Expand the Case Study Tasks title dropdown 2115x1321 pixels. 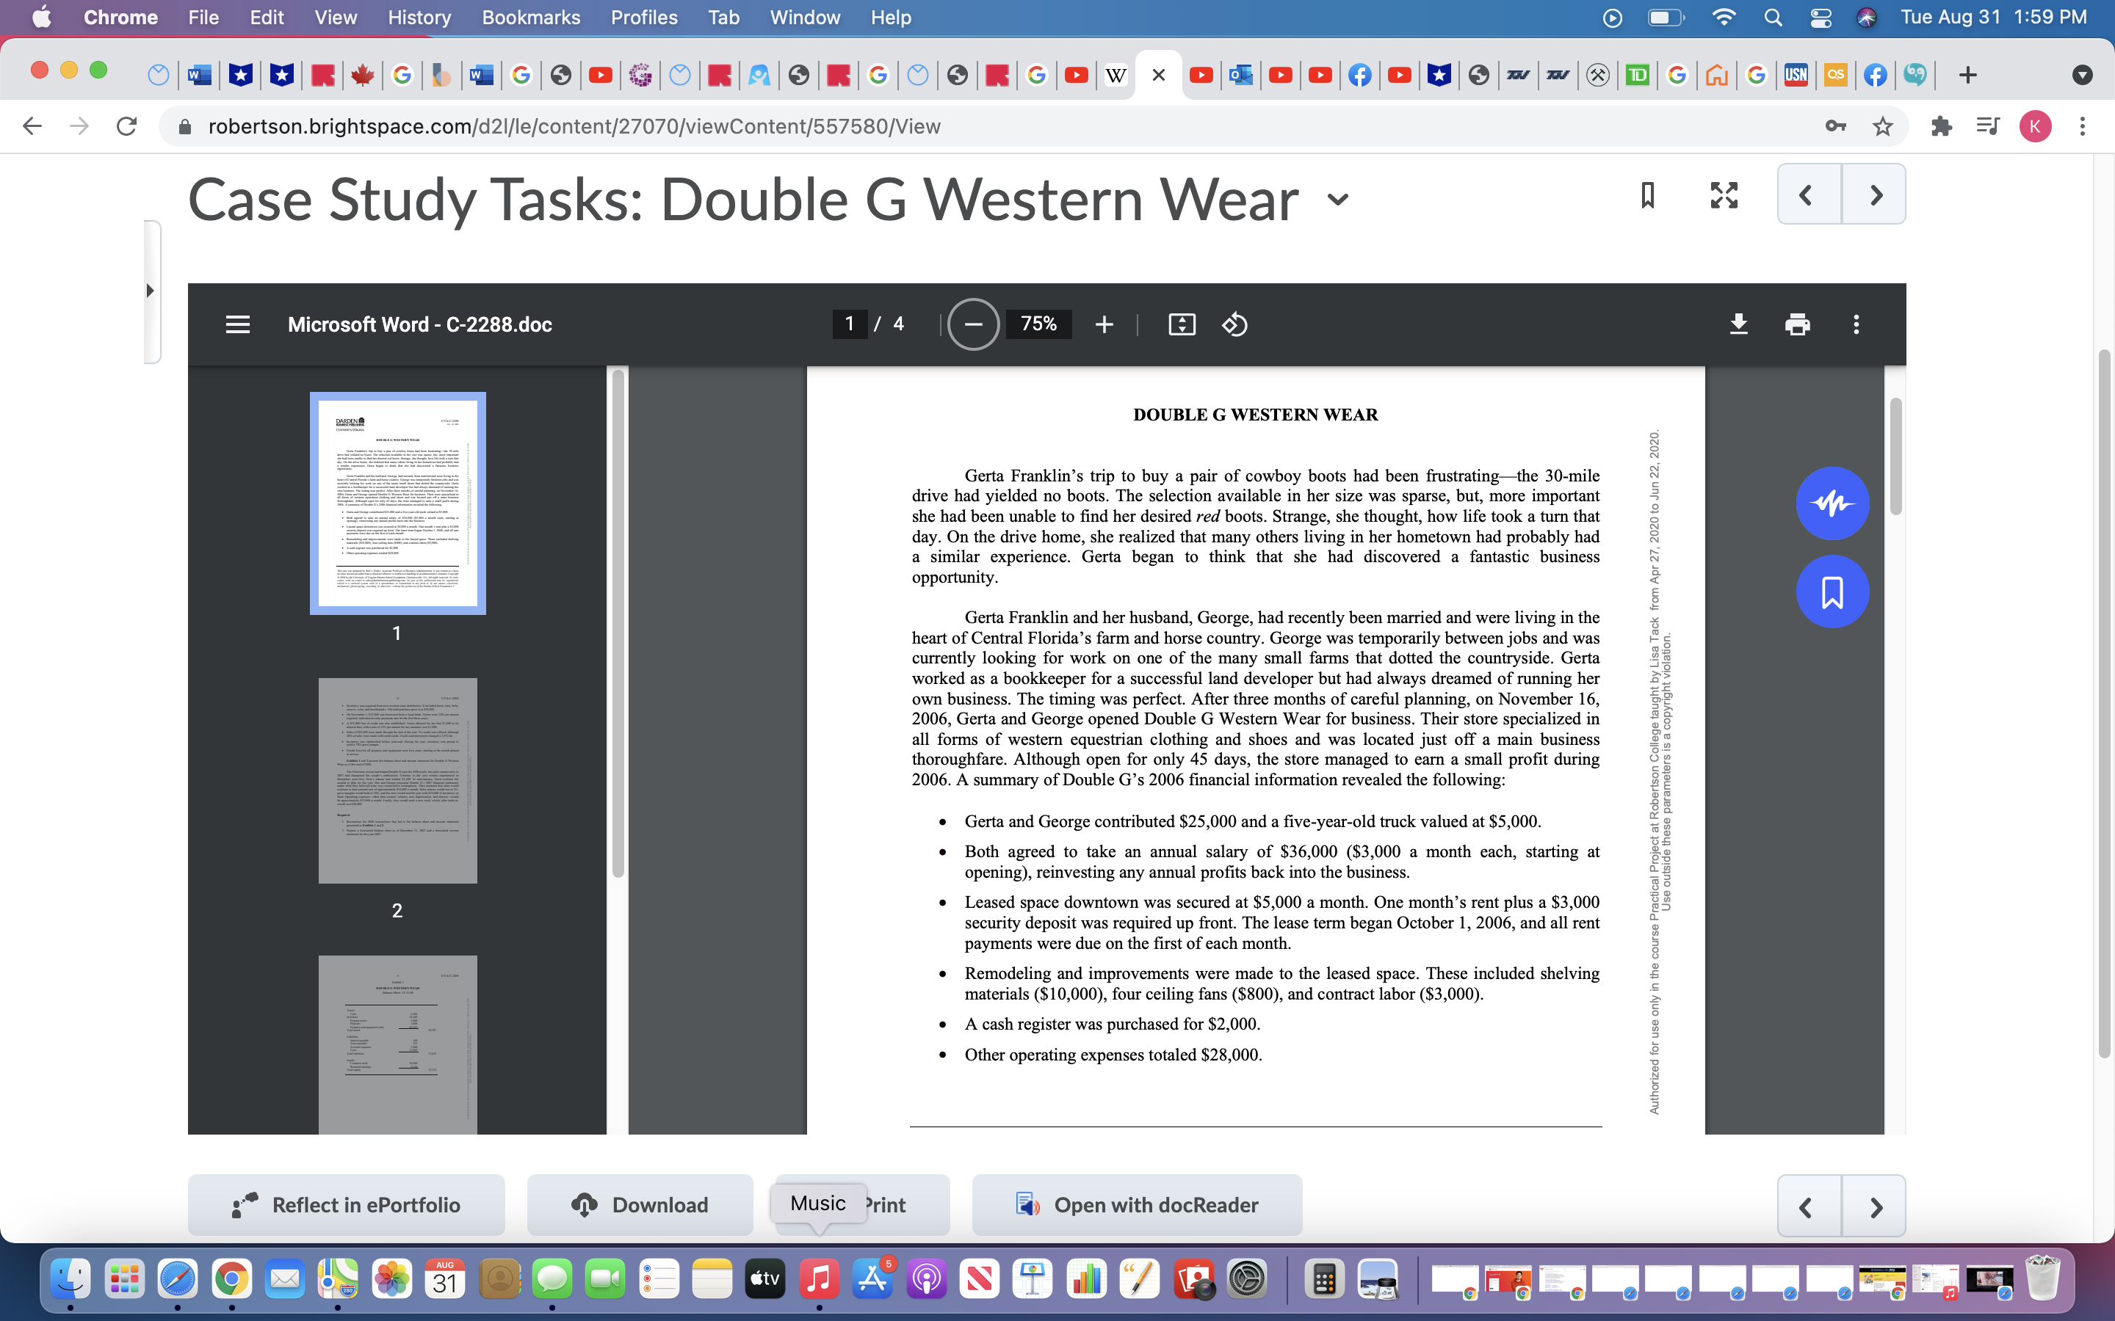(x=1337, y=199)
